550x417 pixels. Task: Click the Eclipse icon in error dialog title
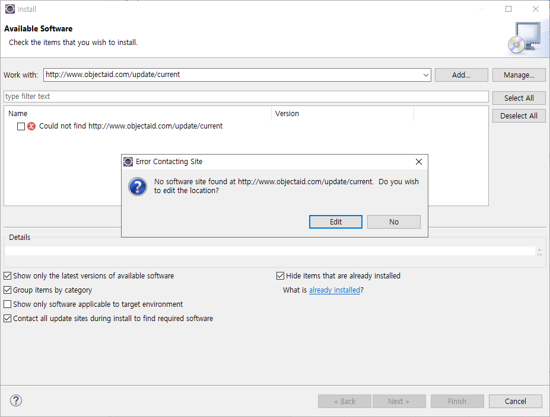(x=128, y=162)
